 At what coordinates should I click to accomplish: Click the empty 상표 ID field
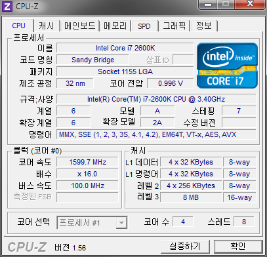[x=183, y=60]
